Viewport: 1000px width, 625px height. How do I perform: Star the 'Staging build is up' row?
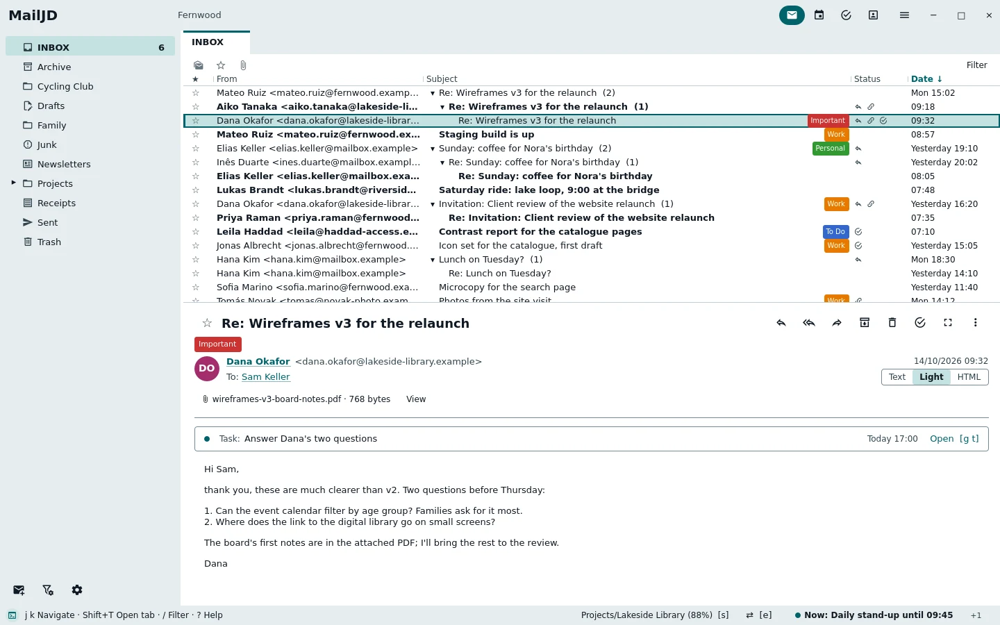pyautogui.click(x=196, y=135)
